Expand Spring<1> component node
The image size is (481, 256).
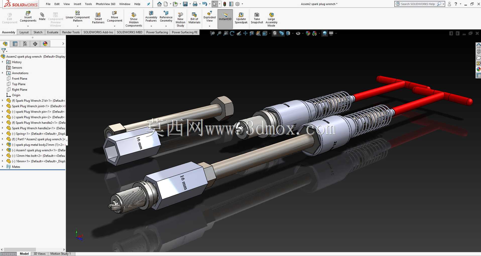point(3,134)
